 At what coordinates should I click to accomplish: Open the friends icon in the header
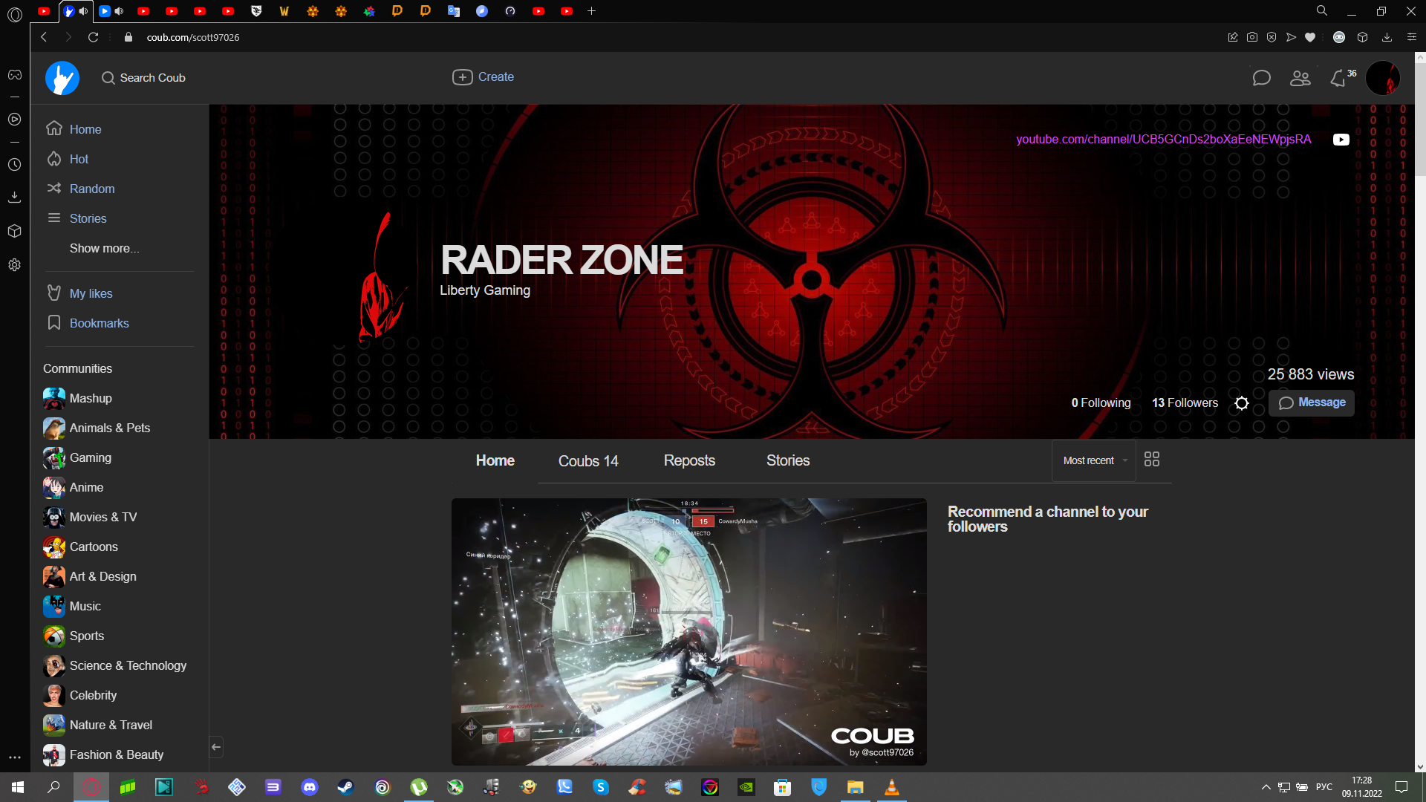[x=1300, y=78]
